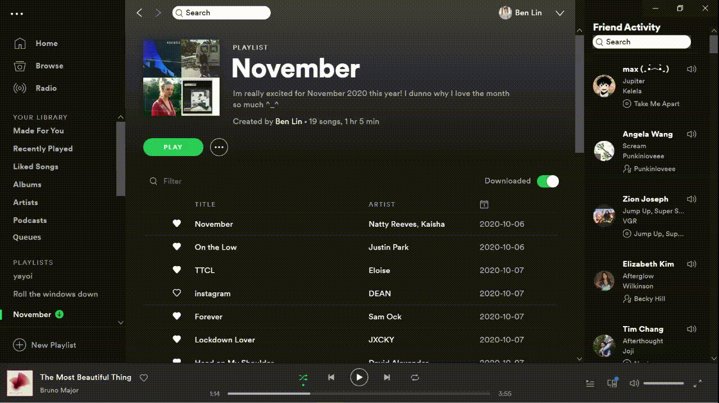Open the play queue icon
719x403 pixels.
(x=590, y=384)
